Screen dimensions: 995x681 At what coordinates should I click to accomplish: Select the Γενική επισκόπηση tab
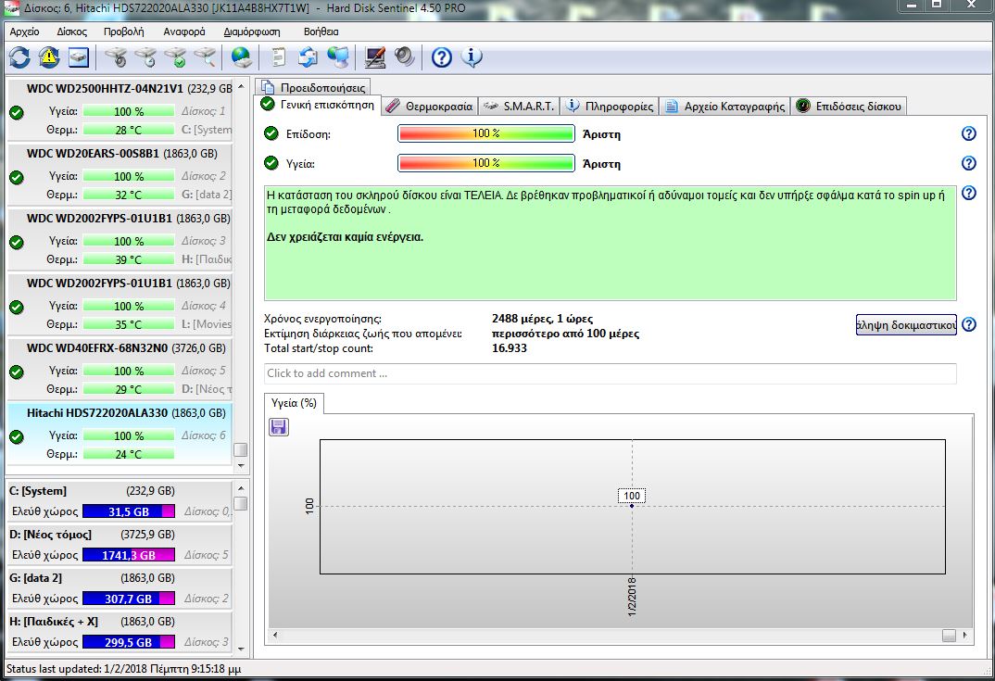[318, 105]
